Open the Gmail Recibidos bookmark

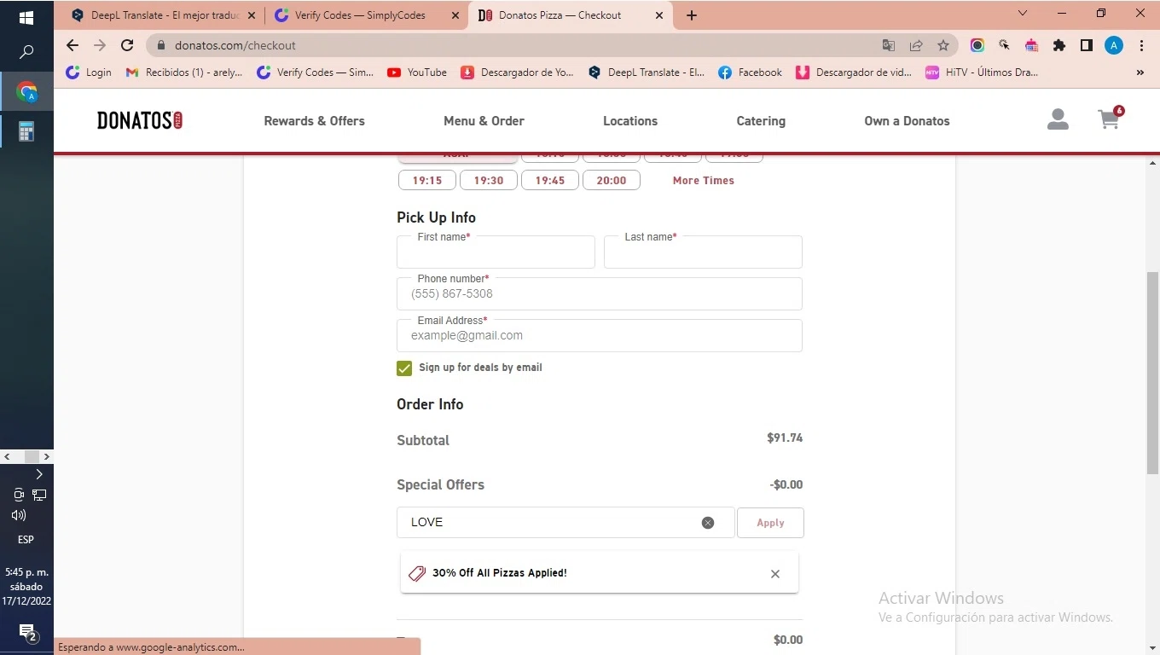click(184, 72)
